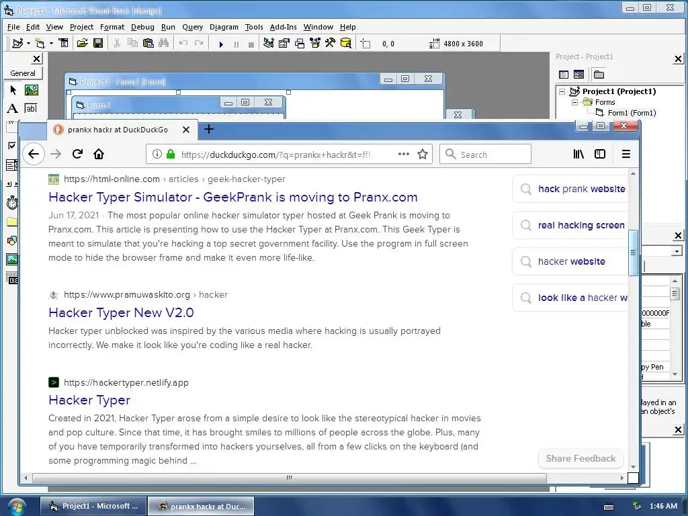
Task: Start the program with the Run arrow
Action: [x=221, y=44]
